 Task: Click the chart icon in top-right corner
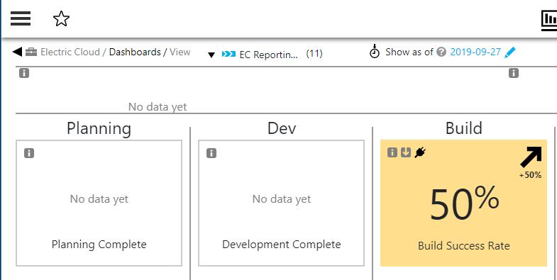[x=549, y=21]
